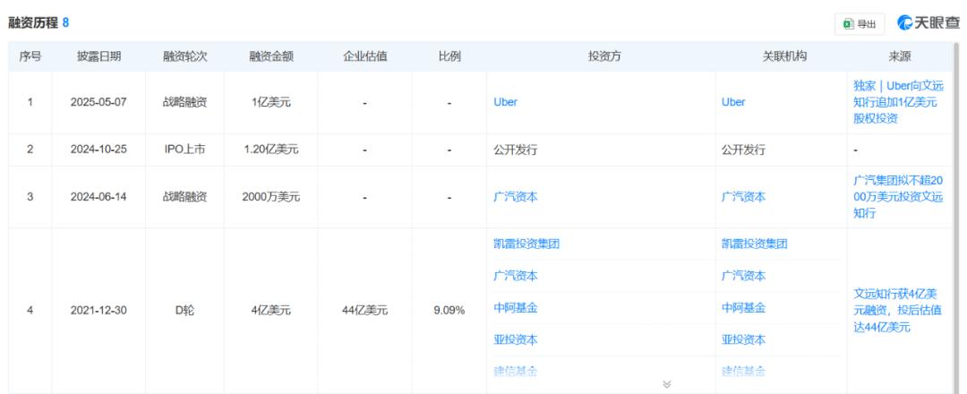This screenshot has width=967, height=394.
Task: Open 建信基金 in 投资方 column
Action: click(x=516, y=372)
